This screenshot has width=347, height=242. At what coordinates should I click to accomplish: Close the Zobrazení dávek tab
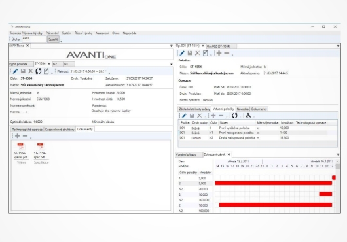(229, 154)
